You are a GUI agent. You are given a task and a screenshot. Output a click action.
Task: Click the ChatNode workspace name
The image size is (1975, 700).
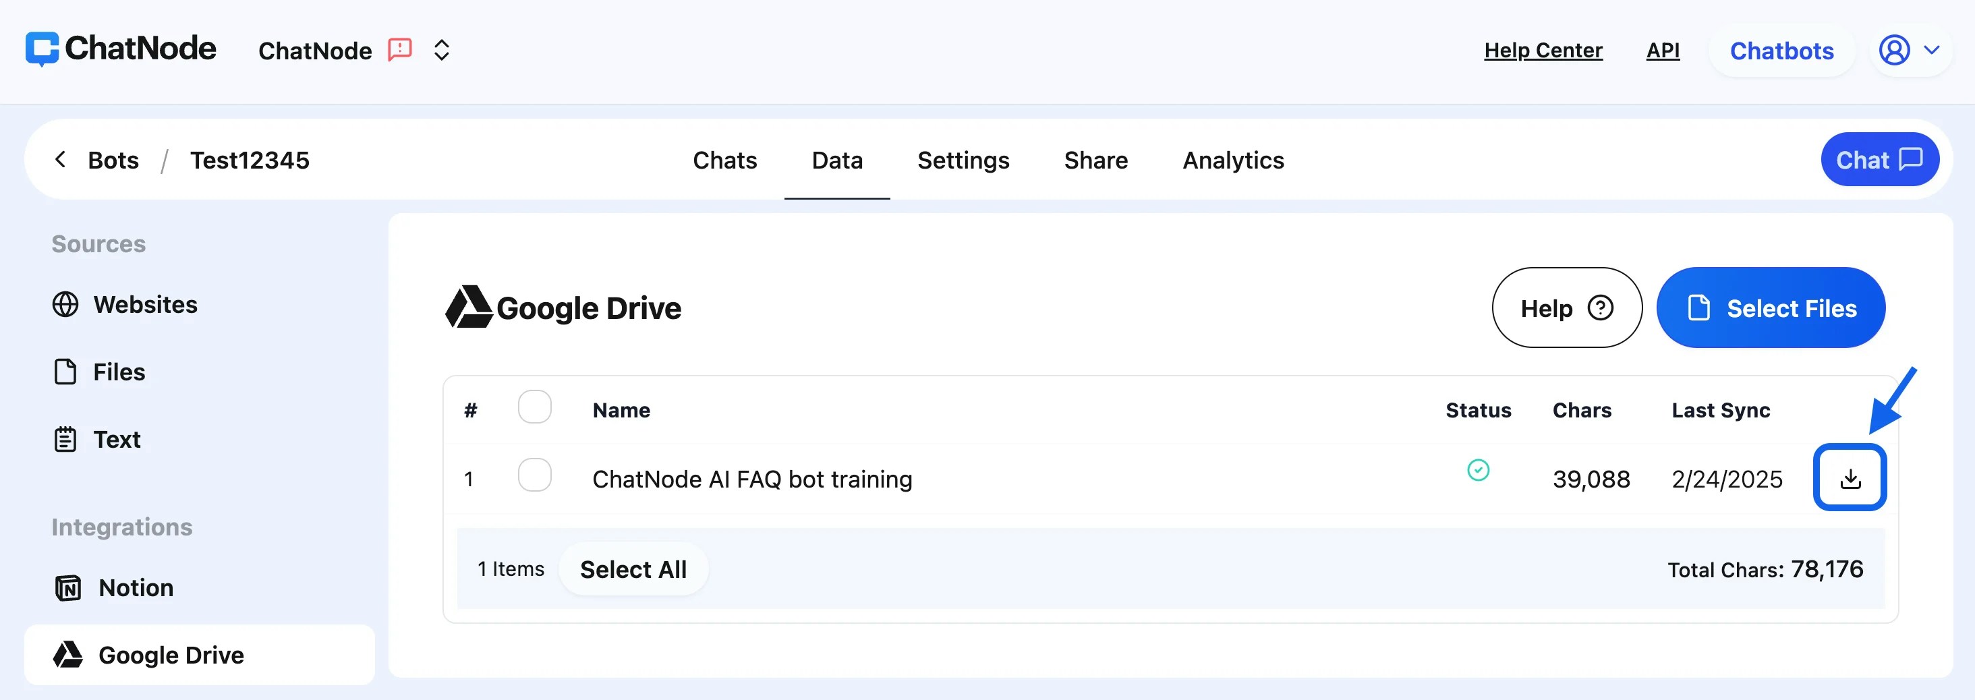tap(315, 51)
